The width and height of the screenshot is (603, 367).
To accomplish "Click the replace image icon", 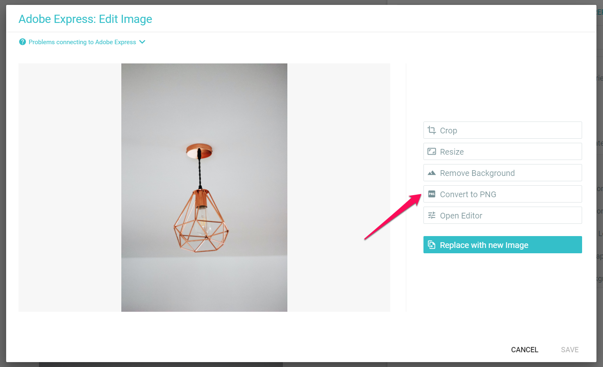I will click(x=432, y=245).
